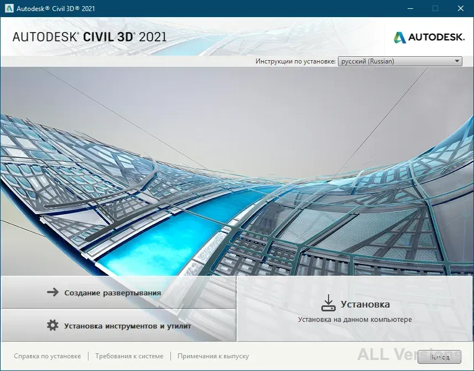Image resolution: width=474 pixels, height=371 pixels.
Task: Click the gear icon for tools and utilities
Action: (53, 326)
